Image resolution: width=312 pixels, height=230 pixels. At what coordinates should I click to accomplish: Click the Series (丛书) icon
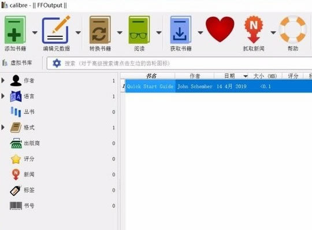(x=16, y=112)
